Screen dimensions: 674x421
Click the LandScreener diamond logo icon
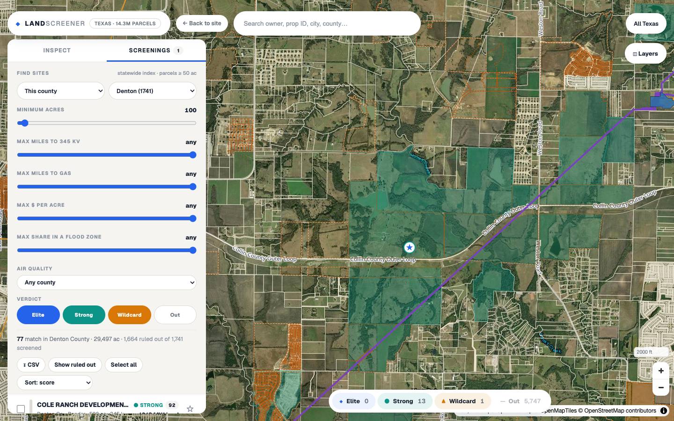pos(18,24)
